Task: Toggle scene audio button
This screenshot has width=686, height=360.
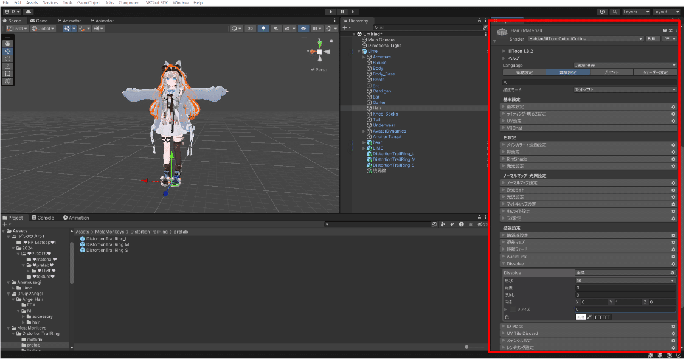Action: click(275, 29)
